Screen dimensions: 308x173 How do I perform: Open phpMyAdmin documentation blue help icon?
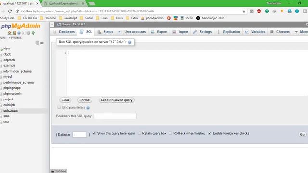click(x=19, y=33)
